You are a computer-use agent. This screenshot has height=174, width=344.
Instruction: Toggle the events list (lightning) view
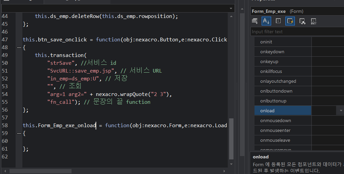tap(290, 21)
